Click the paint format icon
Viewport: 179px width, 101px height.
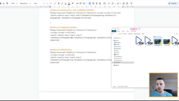[7, 3]
